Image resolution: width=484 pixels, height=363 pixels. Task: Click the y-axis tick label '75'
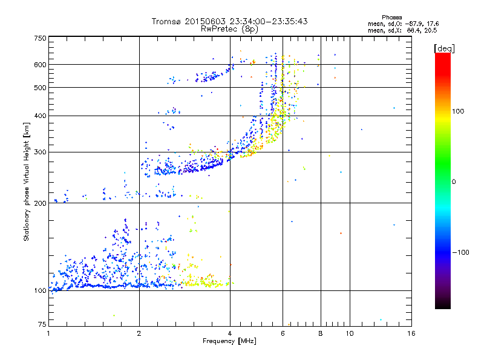[42, 324]
